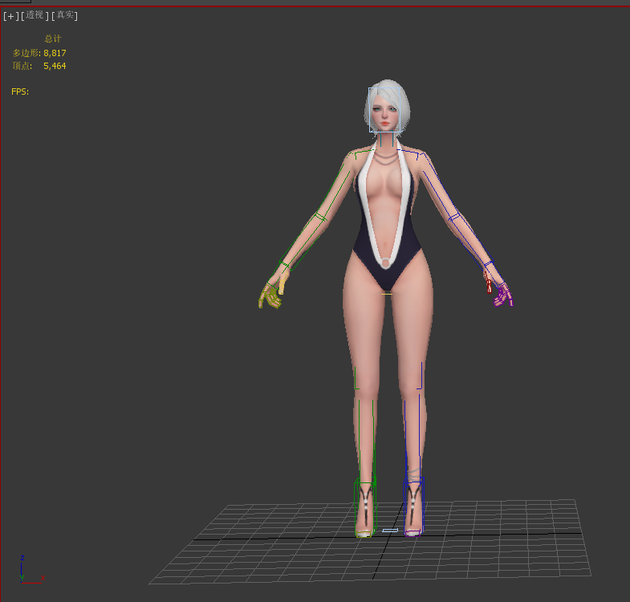Select the blue foot bone box
The height and width of the screenshot is (602, 630).
tap(413, 504)
